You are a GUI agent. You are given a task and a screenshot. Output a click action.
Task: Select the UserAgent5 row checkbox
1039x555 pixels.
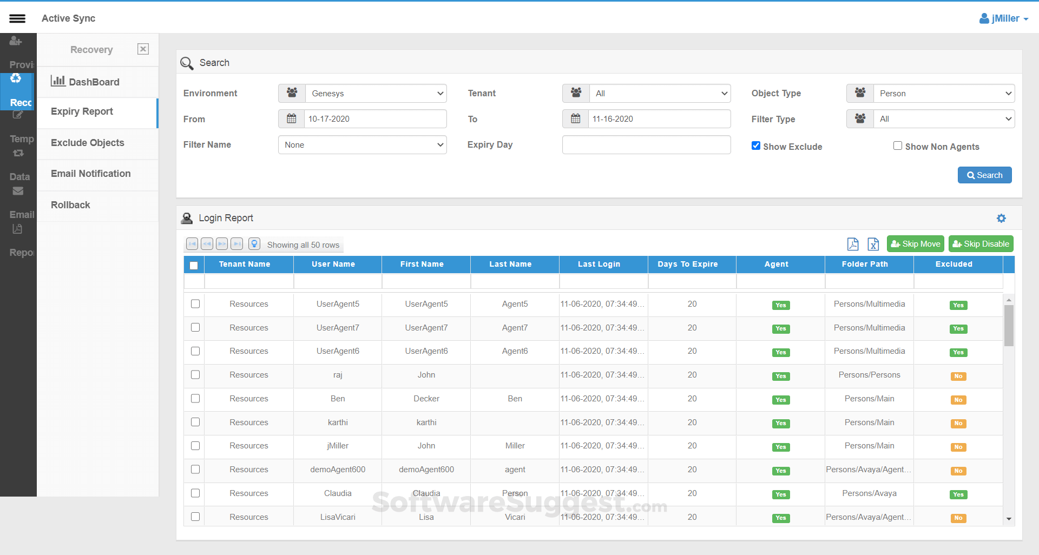(195, 304)
